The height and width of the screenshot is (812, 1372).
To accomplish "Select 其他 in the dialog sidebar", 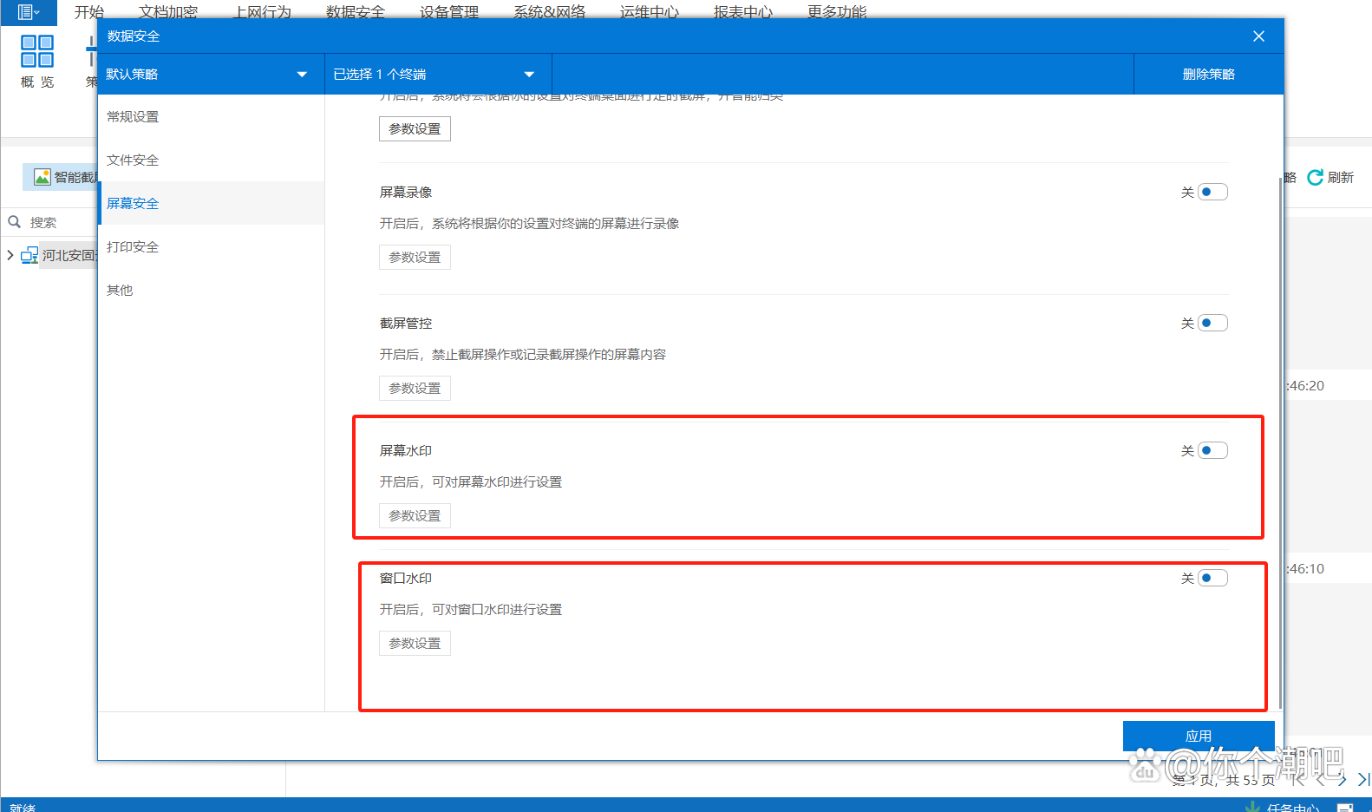I will pos(211,290).
